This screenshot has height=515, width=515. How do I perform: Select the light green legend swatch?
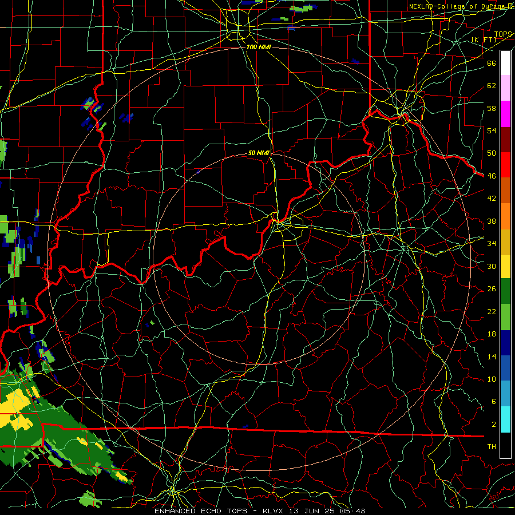coord(505,316)
